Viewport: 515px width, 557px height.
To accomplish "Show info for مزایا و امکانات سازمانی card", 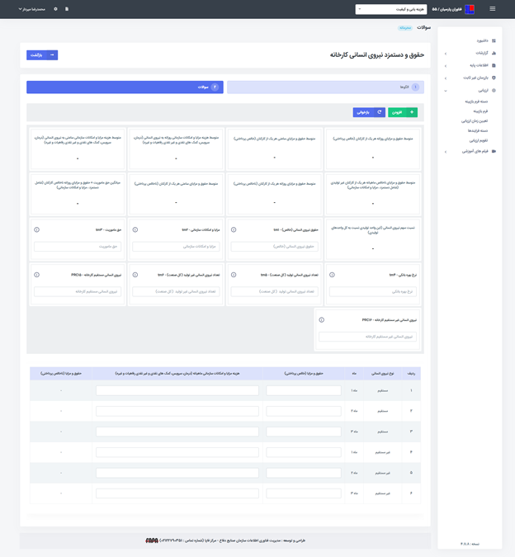I will [x=135, y=230].
